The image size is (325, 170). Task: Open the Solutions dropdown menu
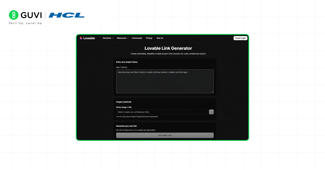tap(108, 38)
